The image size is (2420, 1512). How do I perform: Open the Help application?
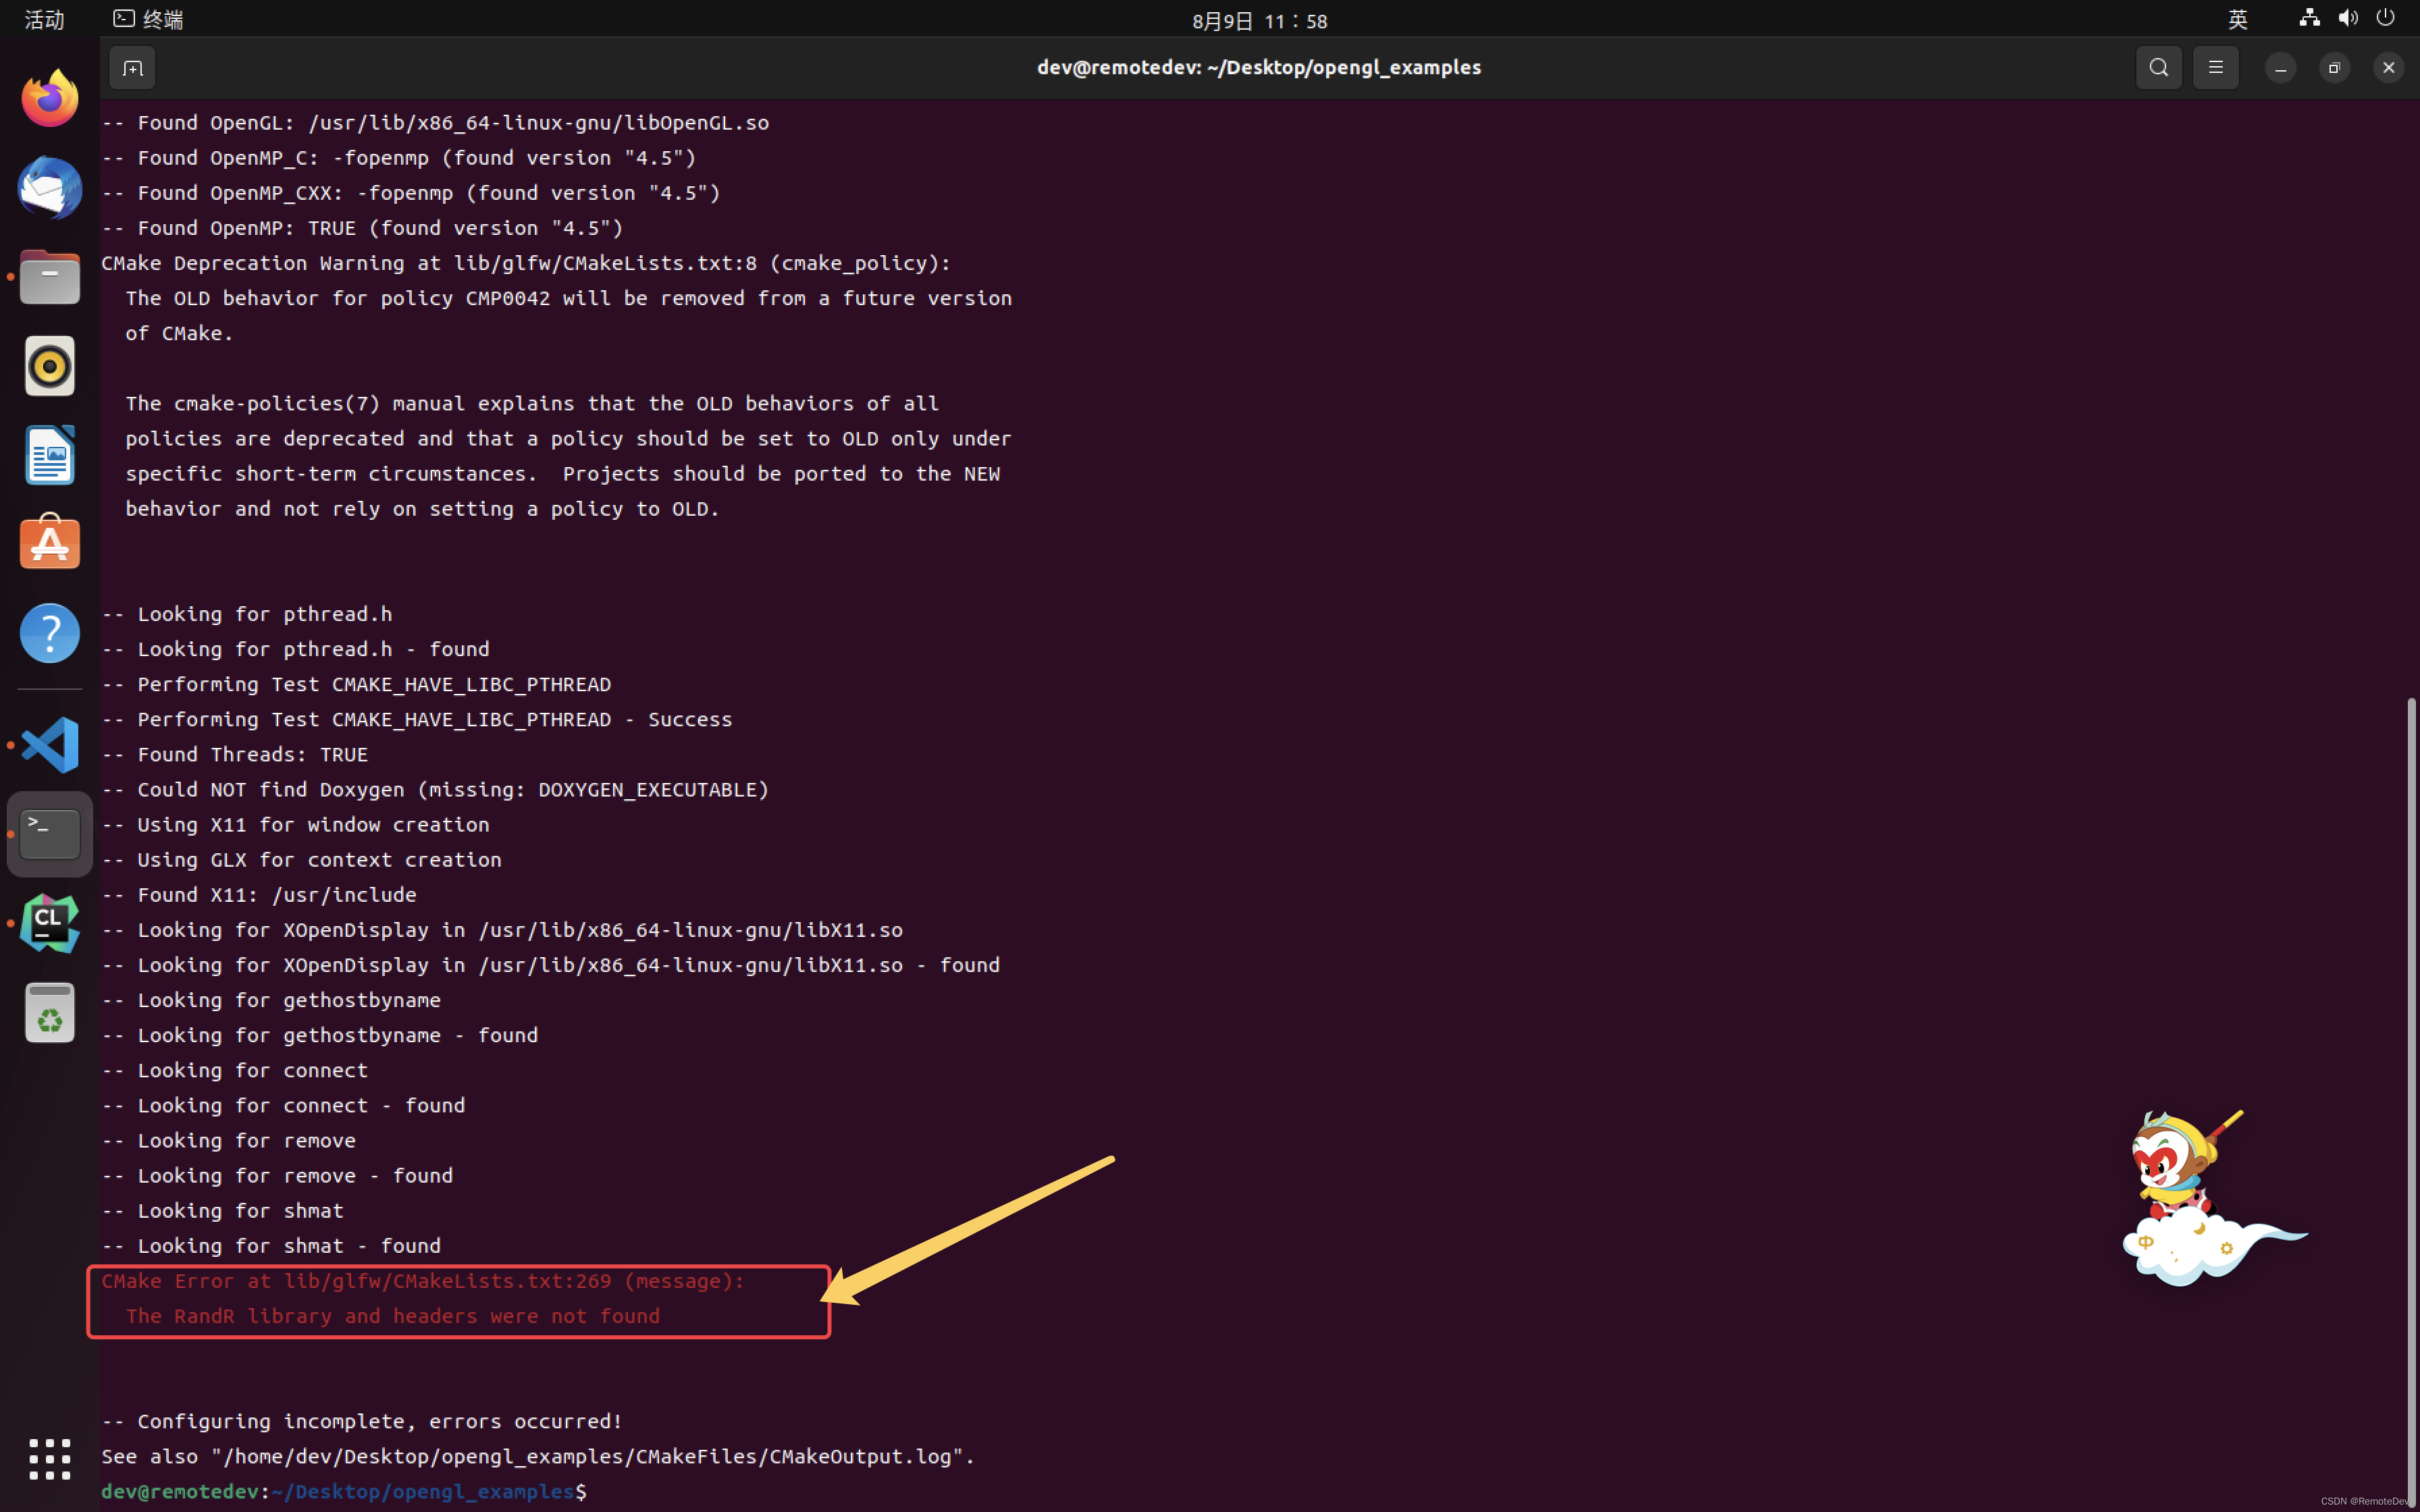pyautogui.click(x=50, y=633)
